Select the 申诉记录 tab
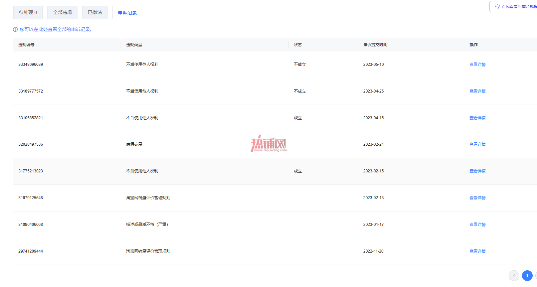537x287 pixels. tap(127, 13)
